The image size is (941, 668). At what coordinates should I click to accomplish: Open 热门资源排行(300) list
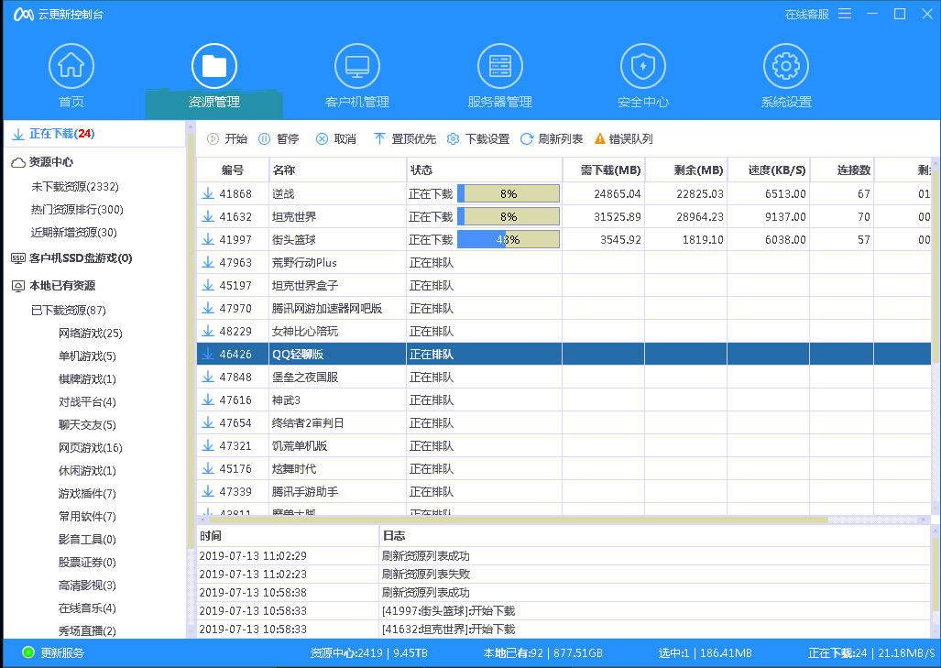[x=77, y=210]
